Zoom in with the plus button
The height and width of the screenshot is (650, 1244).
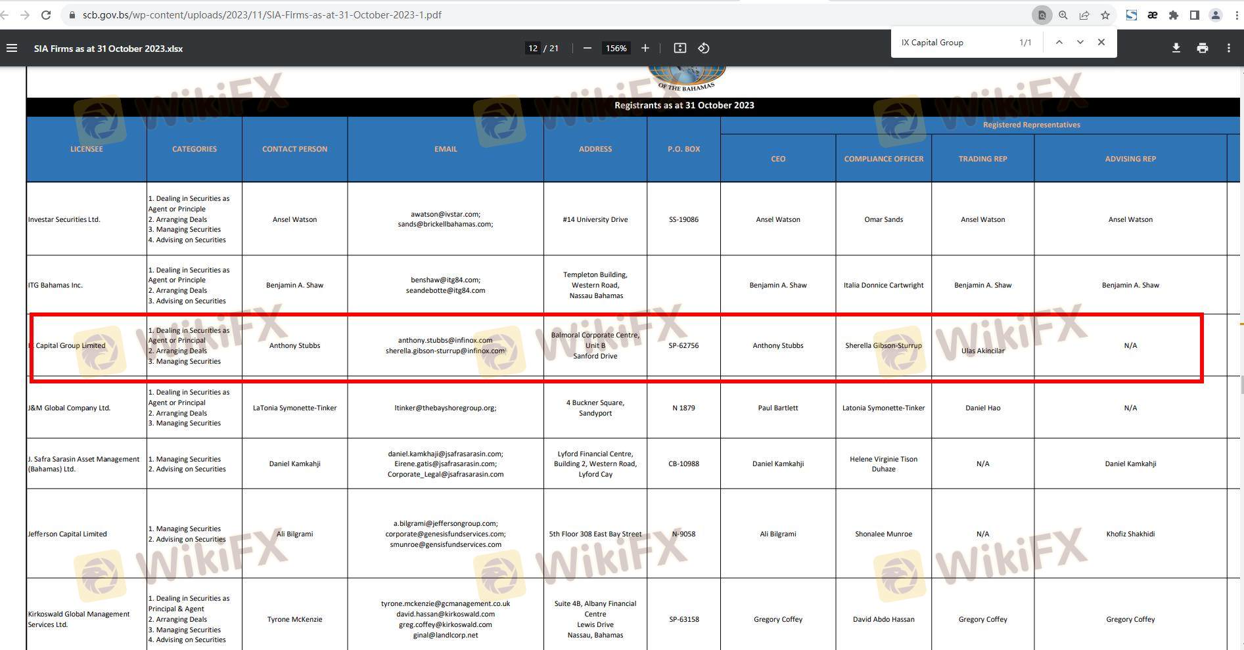coord(645,48)
